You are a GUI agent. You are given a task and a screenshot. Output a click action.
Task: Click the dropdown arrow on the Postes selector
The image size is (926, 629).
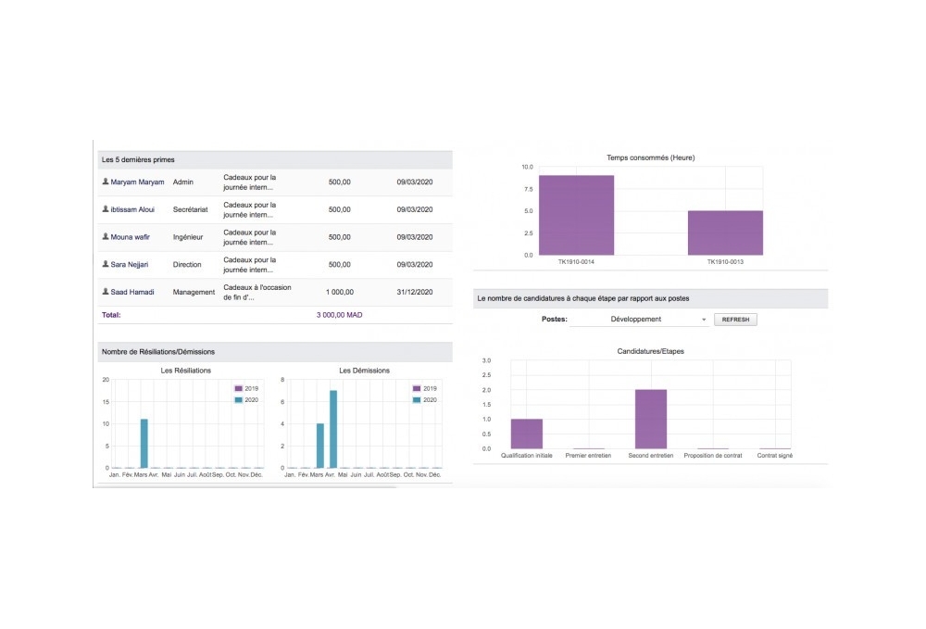point(702,319)
